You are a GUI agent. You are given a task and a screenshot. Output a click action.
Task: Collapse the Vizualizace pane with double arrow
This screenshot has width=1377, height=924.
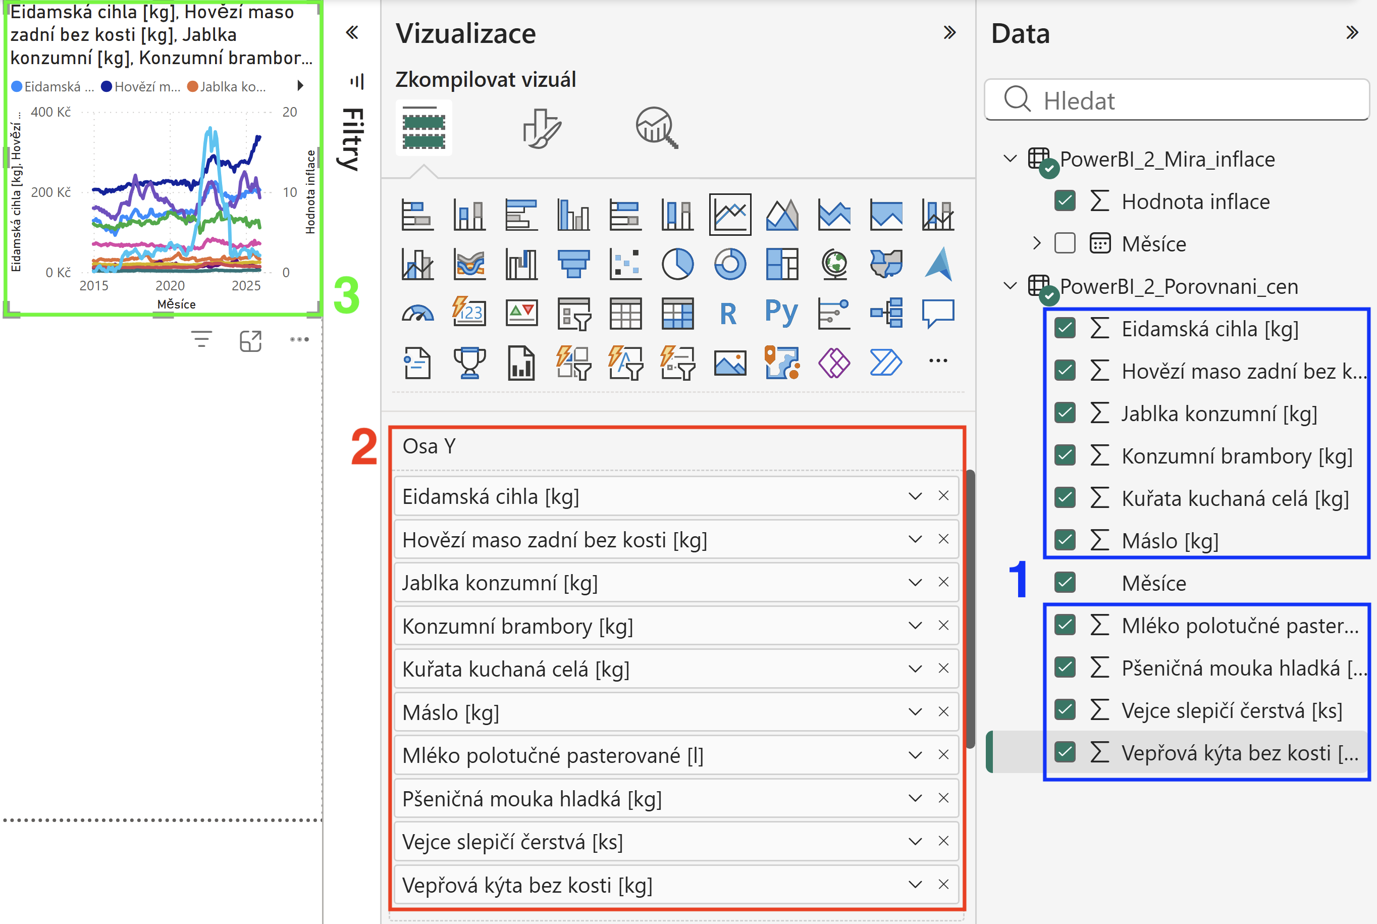click(949, 32)
